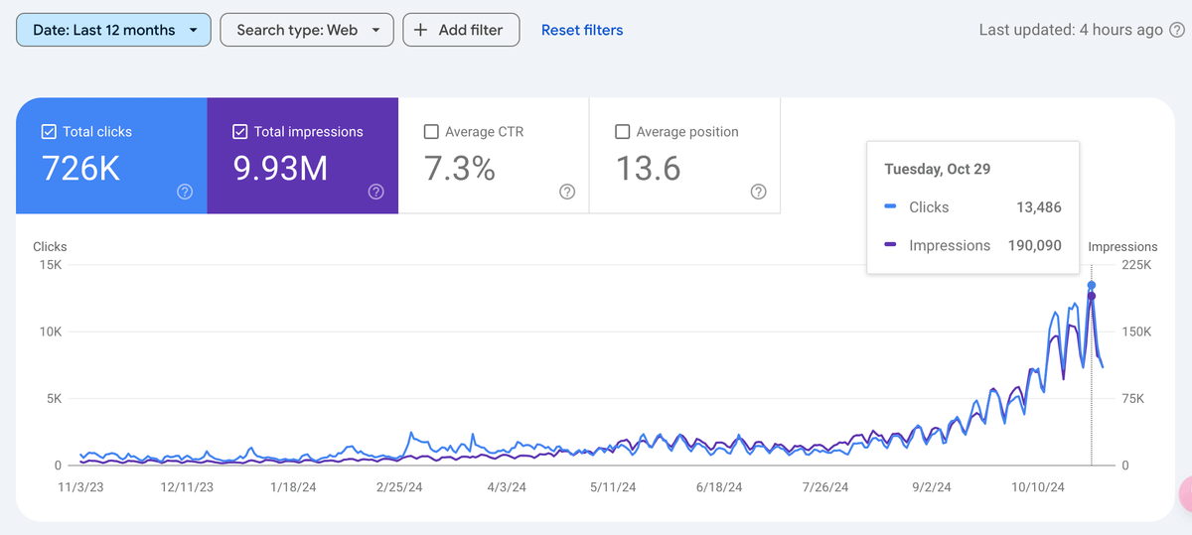The height and width of the screenshot is (535, 1192).
Task: Enable the Average CTR checkbox
Action: pos(431,132)
